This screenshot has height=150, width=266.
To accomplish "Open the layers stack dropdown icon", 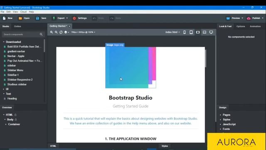I will pos(66,32).
